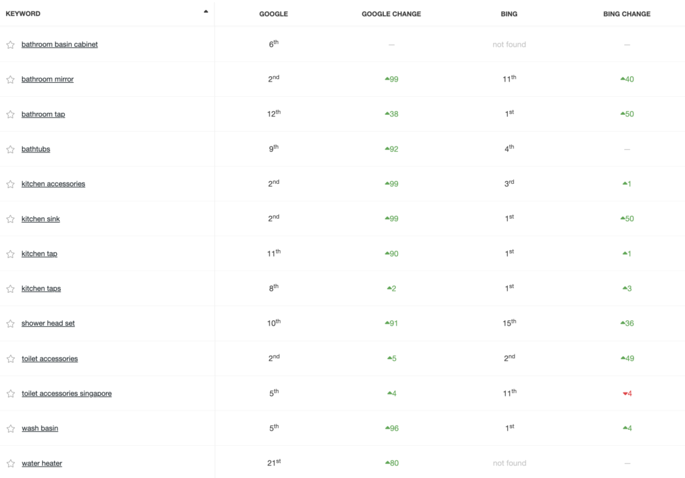The height and width of the screenshot is (478, 685).
Task: Click the Bing column header
Action: (509, 14)
